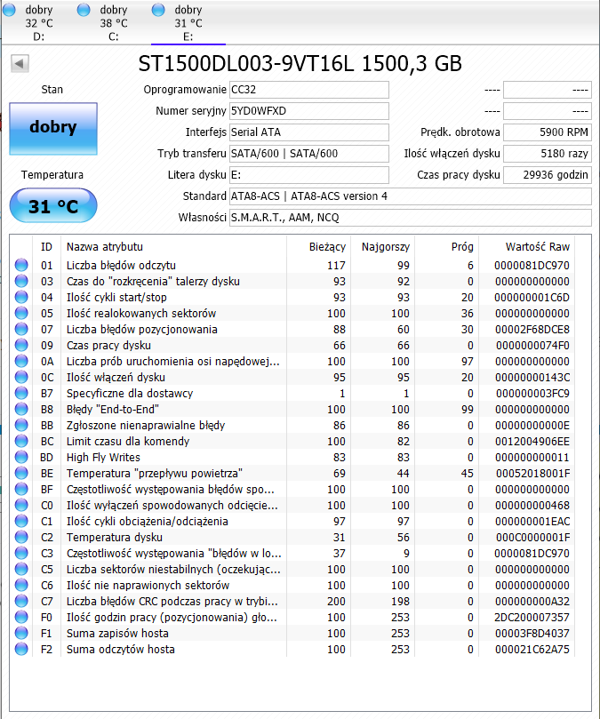The height and width of the screenshot is (719, 600).
Task: Click the status dot for attribute 04
Action: (x=21, y=297)
